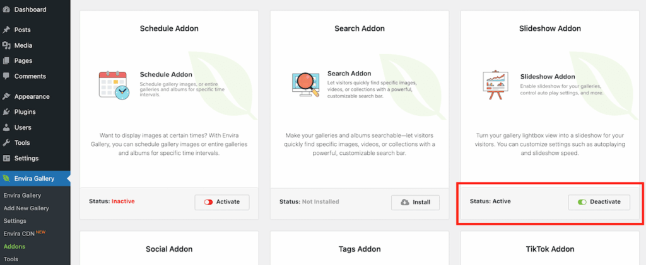
Task: Install the Search Addon
Action: [x=415, y=202]
